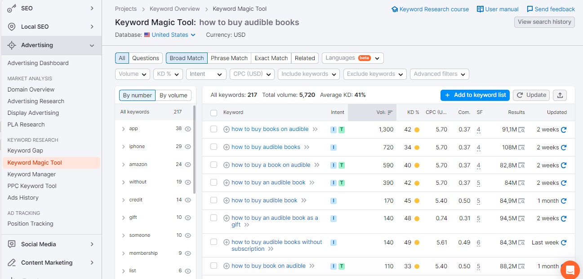The image size is (583, 279).
Task: Open Advanced filters dropdown
Action: point(440,74)
